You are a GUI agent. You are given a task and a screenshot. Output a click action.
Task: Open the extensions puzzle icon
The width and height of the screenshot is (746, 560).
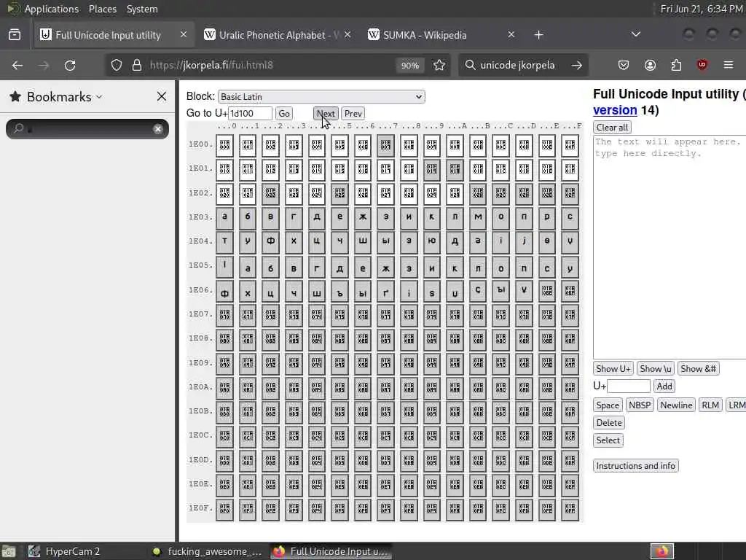(x=676, y=65)
